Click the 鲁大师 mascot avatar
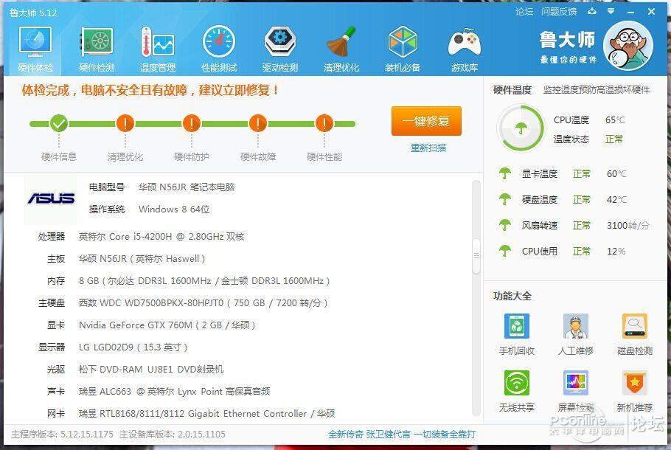The height and width of the screenshot is (450, 671). [x=627, y=46]
